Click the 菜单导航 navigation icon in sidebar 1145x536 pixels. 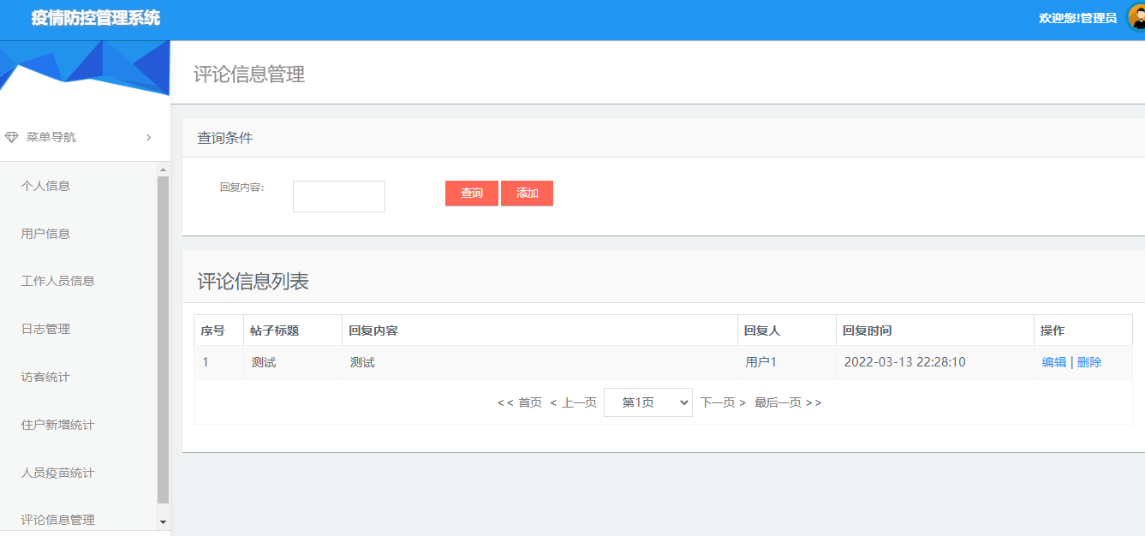[12, 137]
